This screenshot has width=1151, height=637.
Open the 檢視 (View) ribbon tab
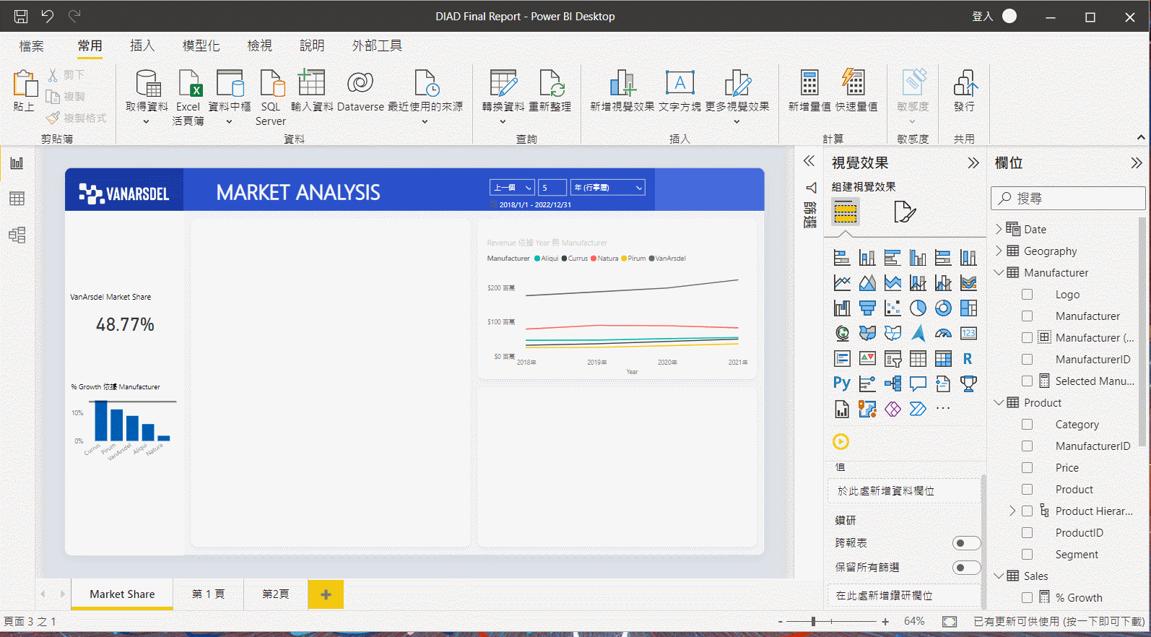[260, 45]
